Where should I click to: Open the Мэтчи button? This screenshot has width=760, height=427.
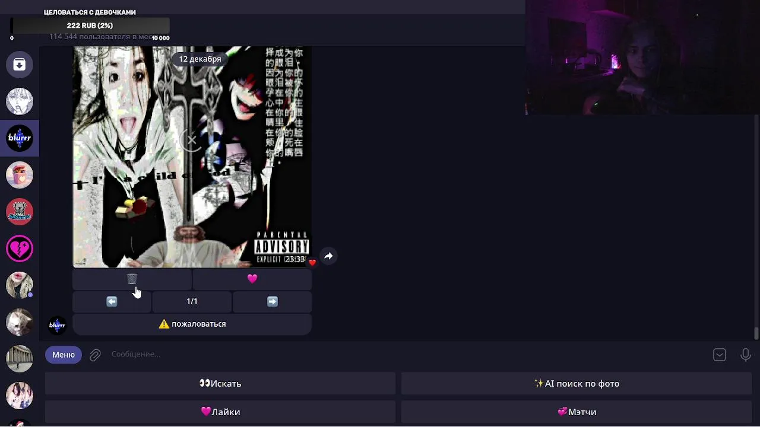coord(577,412)
